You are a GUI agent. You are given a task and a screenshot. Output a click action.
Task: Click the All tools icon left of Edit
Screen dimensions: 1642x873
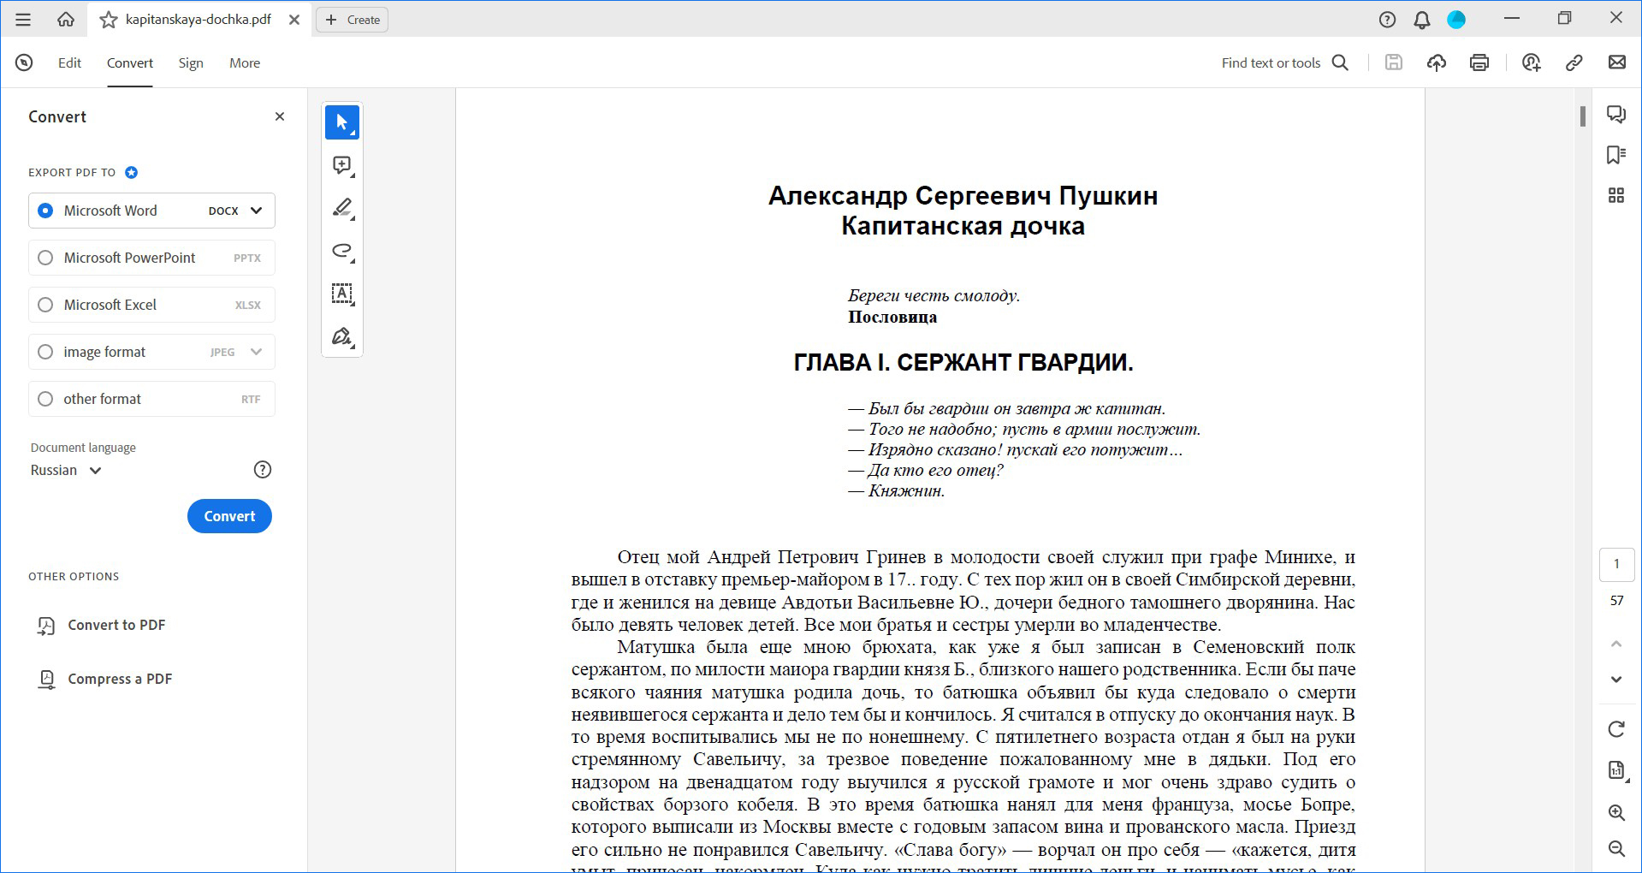pos(24,62)
